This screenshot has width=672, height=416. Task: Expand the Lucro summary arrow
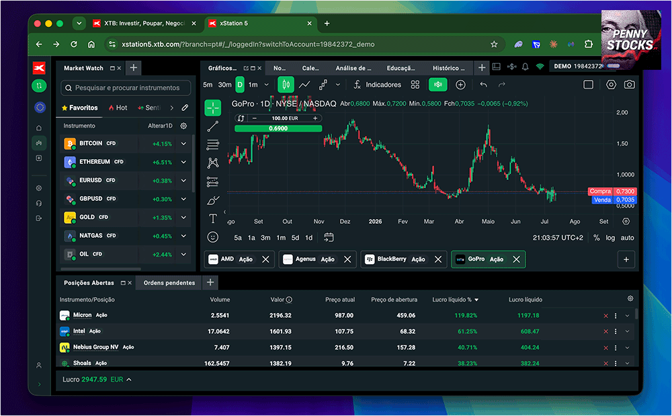click(129, 380)
